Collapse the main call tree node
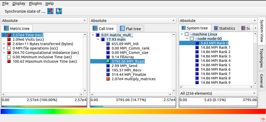Screen dimensions: 266x122 [x=98, y=39]
